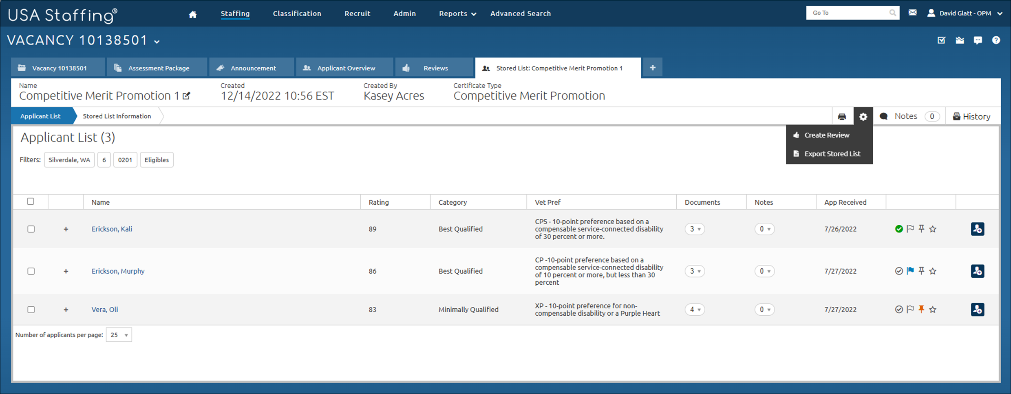Add Erickson, Kali via the person-add icon
The height and width of the screenshot is (394, 1011).
pyautogui.click(x=977, y=229)
